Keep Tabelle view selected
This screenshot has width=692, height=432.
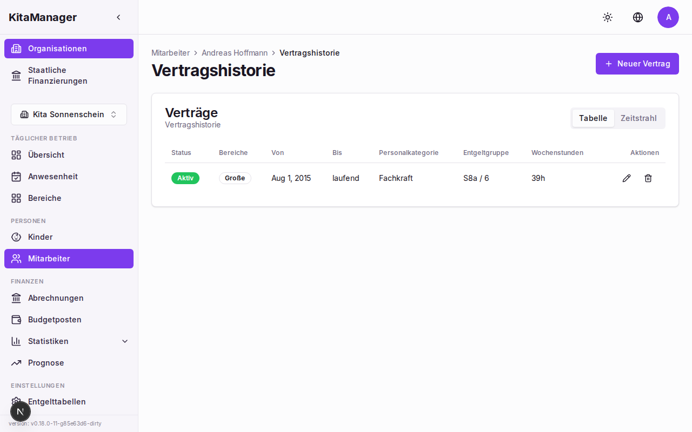593,118
